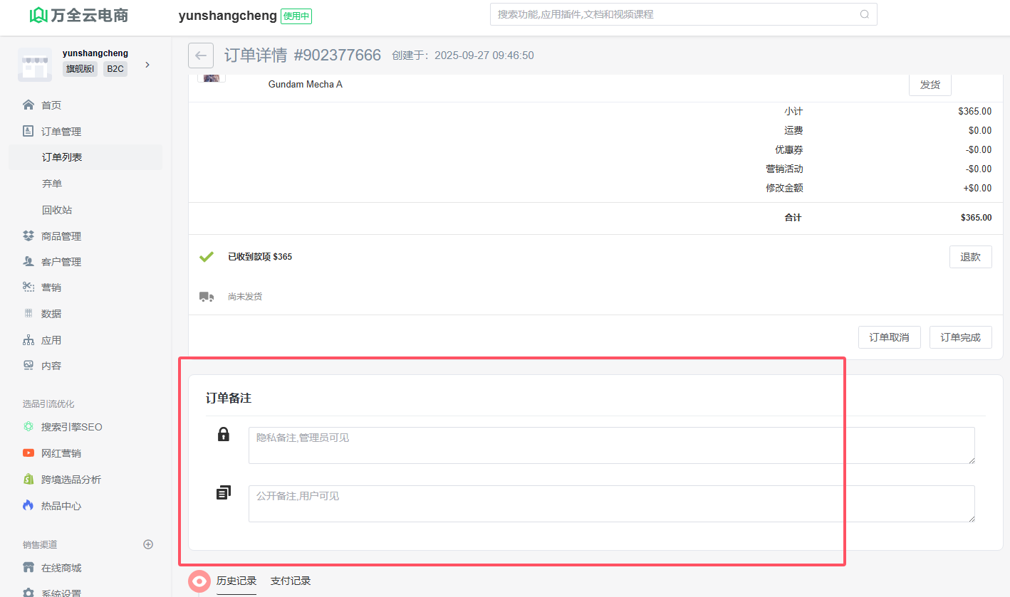Switch to the 支付记录 tab
The height and width of the screenshot is (597, 1010).
291,581
